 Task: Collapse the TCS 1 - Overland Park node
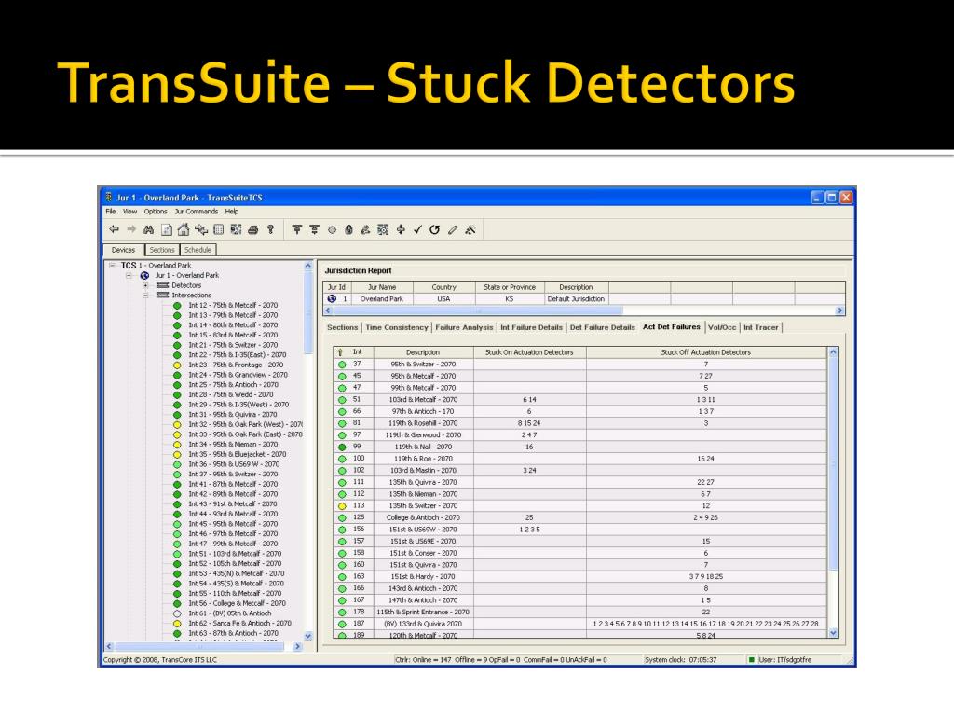pos(112,266)
